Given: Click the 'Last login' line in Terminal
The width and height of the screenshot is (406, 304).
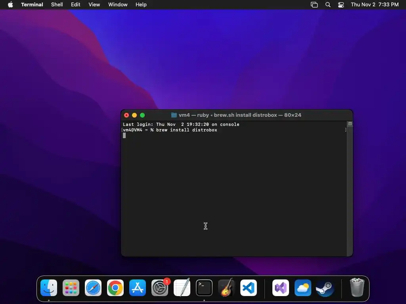Looking at the screenshot, I should click(181, 124).
